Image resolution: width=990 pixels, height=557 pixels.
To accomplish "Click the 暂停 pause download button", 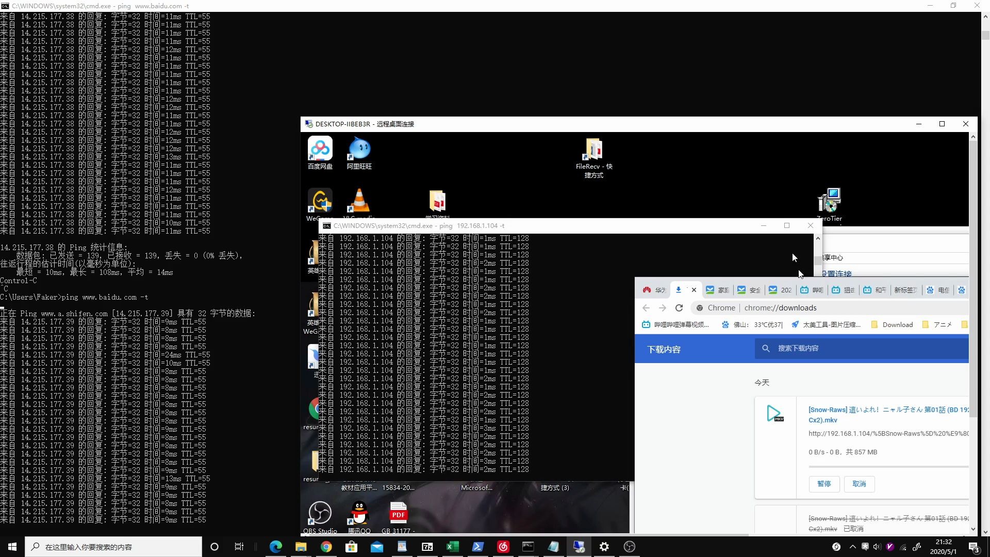I will (x=823, y=484).
